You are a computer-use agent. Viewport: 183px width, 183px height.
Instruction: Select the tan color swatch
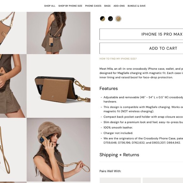[x=118, y=19]
